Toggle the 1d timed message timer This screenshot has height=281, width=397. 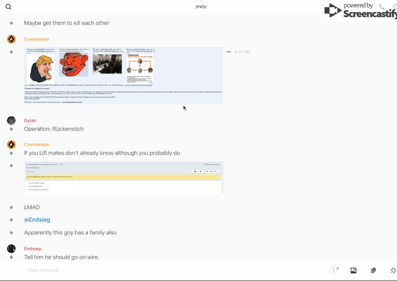point(334,271)
